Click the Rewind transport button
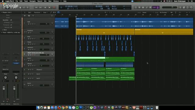195x110 pixels. point(36,7)
